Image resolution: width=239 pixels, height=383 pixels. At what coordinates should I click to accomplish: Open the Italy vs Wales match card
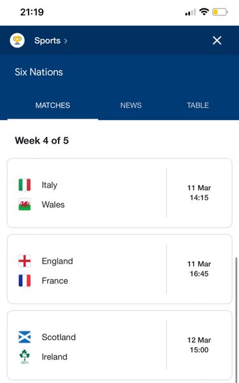click(120, 193)
